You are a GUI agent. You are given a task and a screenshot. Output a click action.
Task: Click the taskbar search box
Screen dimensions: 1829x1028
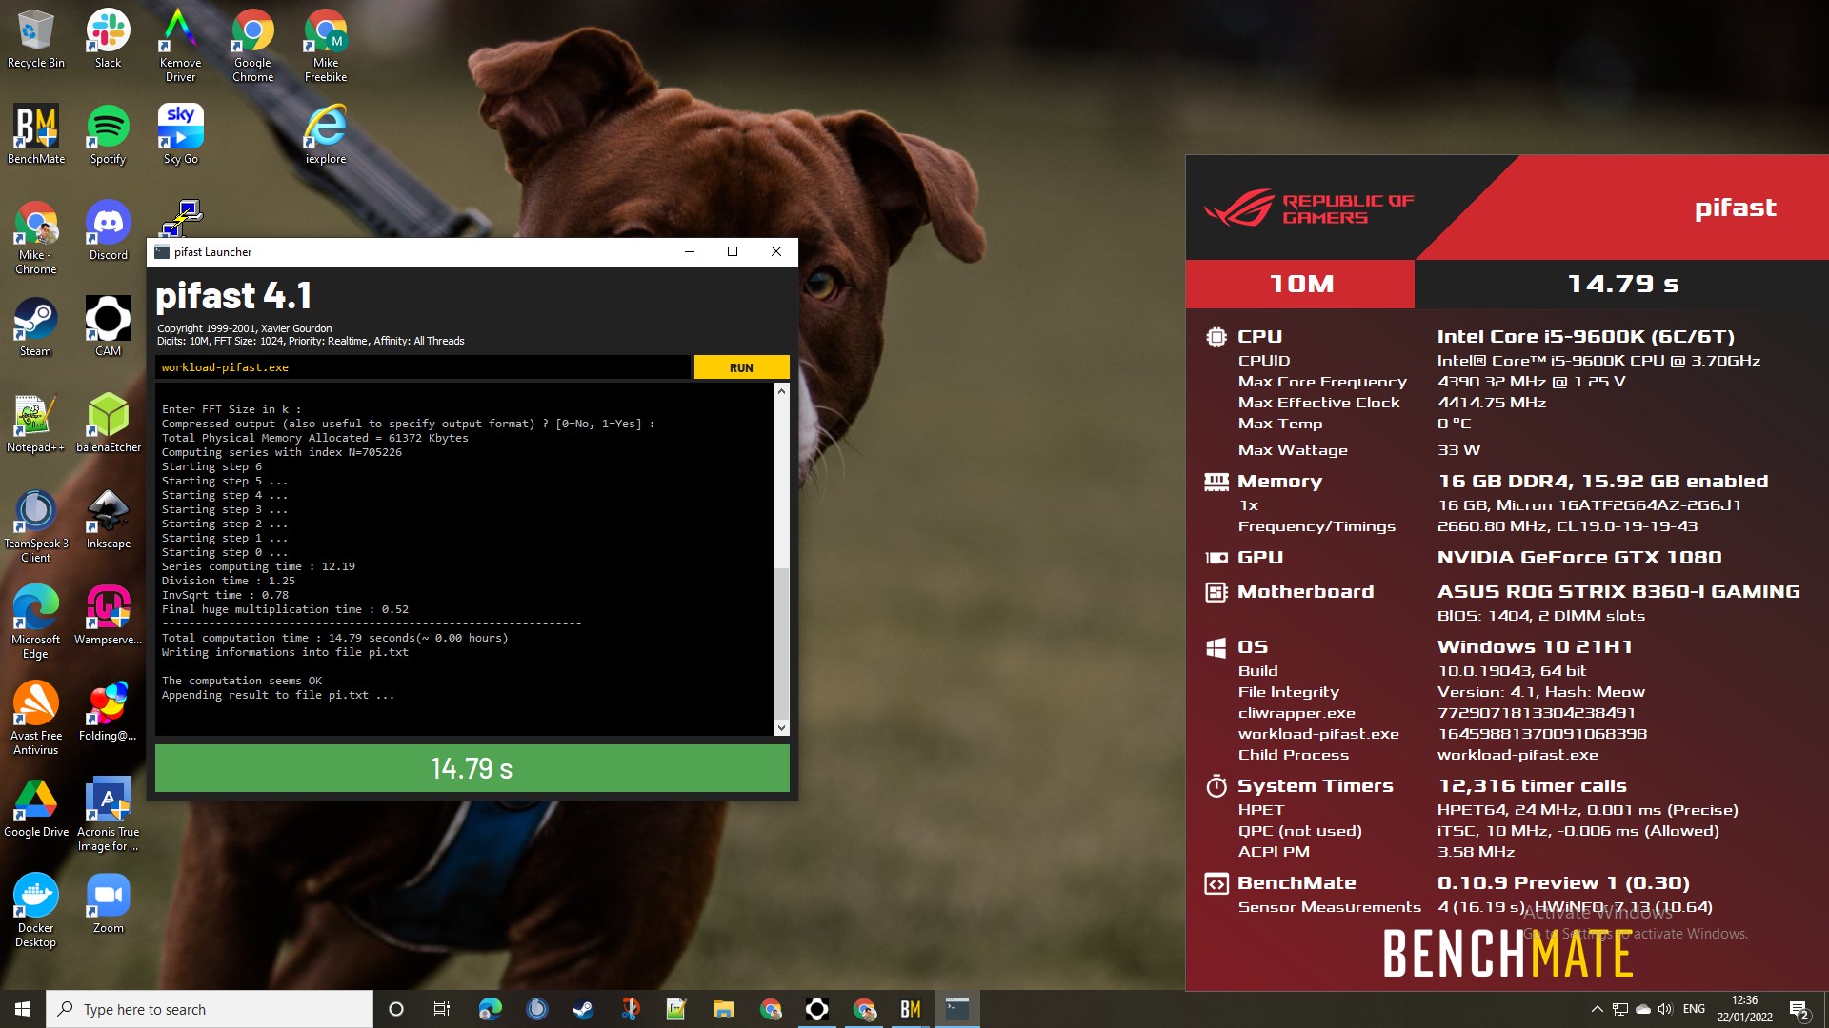tap(210, 1009)
